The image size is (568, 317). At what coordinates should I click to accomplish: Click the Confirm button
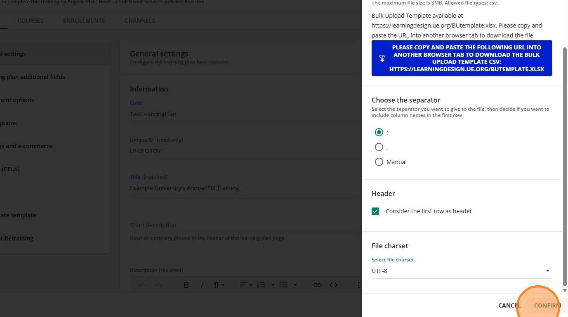[x=547, y=305]
